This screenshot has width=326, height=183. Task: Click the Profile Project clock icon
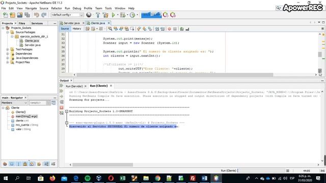point(132,15)
